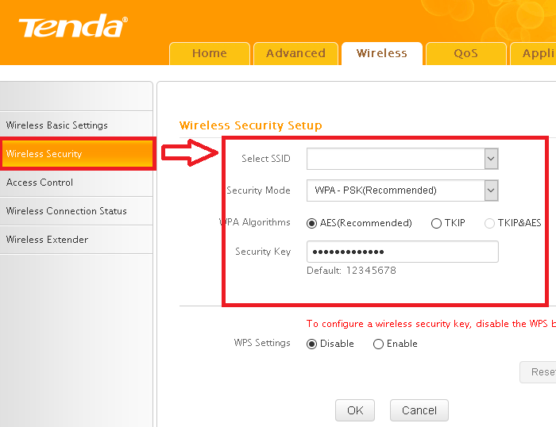
Task: Click the Security Mode label
Action: pos(258,190)
